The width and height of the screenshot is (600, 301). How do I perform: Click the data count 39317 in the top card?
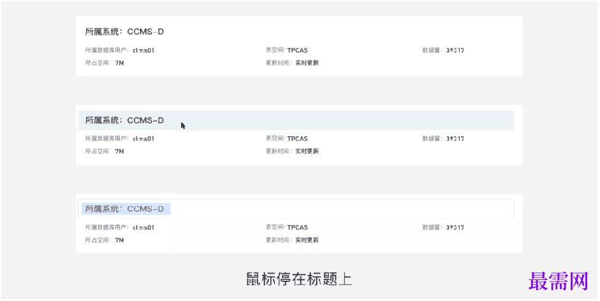point(455,50)
